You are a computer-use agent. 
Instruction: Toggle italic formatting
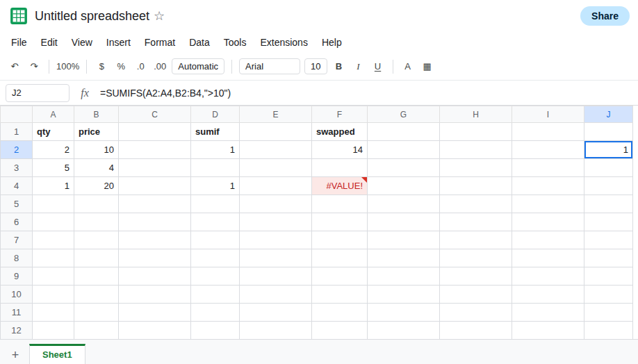tap(358, 66)
